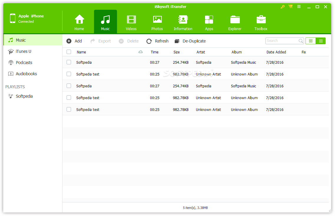Click the Export toolbar button
335x216 pixels.
(101, 41)
